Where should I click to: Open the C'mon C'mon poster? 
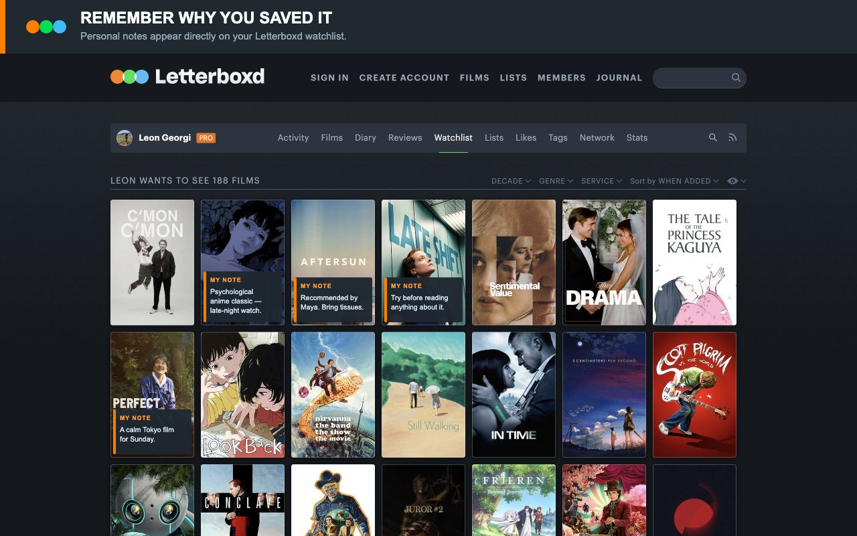[x=152, y=263]
